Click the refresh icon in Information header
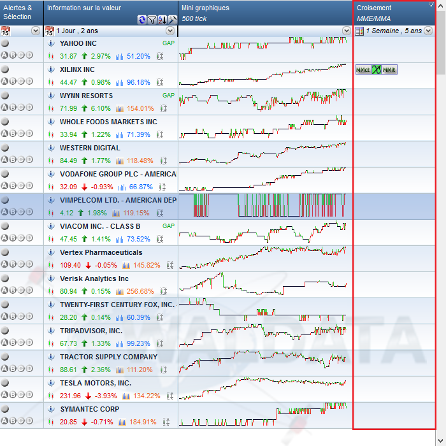Screen dimensions: 446x446 [141, 20]
